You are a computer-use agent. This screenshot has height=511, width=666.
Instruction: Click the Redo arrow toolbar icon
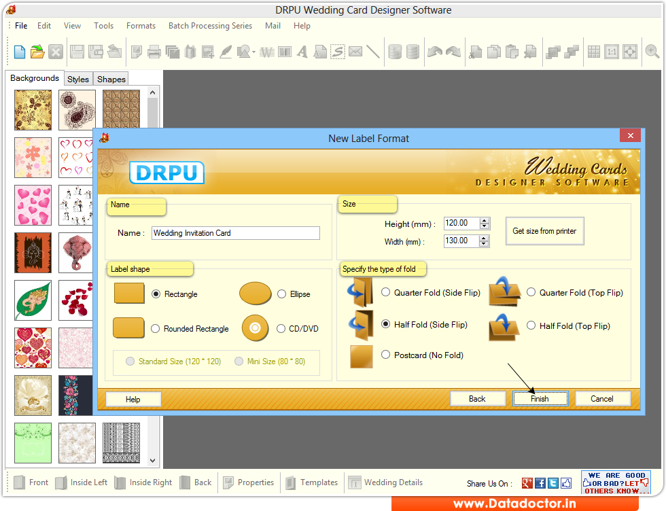[453, 52]
